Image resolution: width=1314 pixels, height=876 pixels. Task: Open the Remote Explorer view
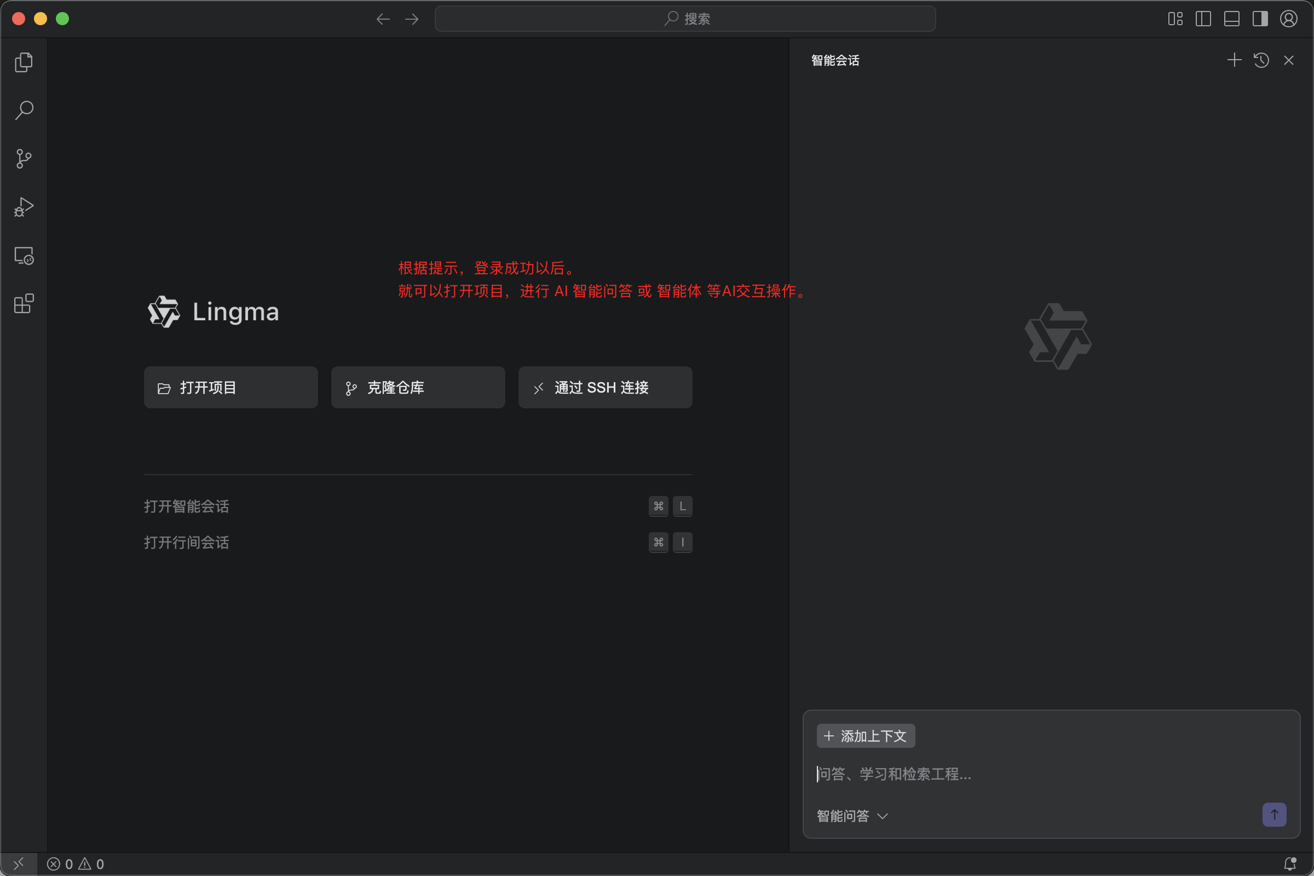pyautogui.click(x=24, y=256)
